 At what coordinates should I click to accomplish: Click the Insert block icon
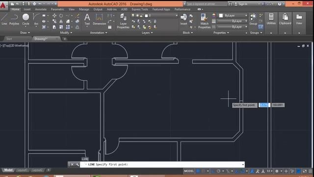[183, 19]
